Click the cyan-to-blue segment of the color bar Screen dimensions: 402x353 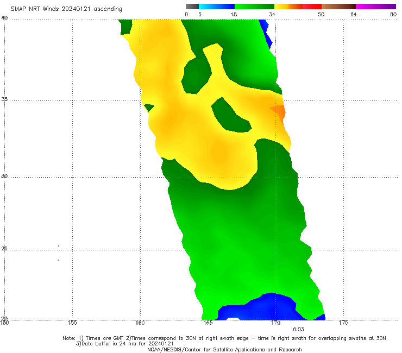[x=217, y=7]
